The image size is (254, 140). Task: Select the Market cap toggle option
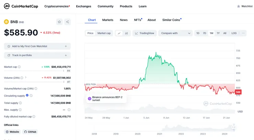tap(104, 33)
